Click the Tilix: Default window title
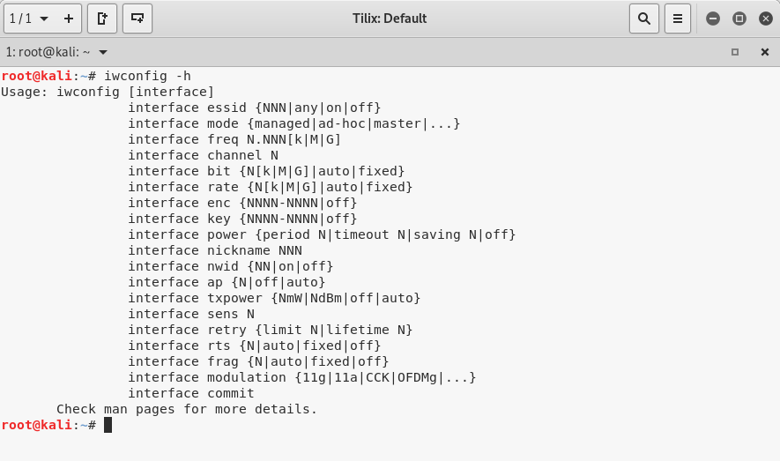 (x=389, y=19)
